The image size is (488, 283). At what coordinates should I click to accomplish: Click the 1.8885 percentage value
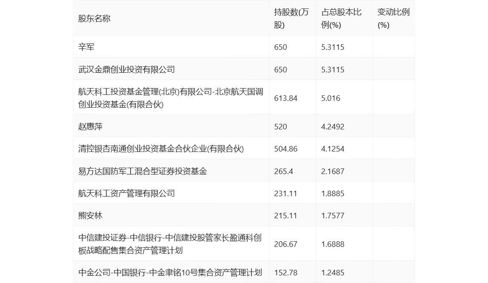pos(333,193)
